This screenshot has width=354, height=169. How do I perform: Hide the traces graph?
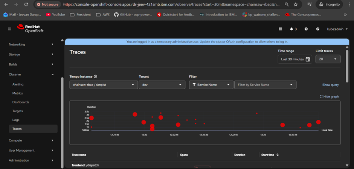(329, 96)
